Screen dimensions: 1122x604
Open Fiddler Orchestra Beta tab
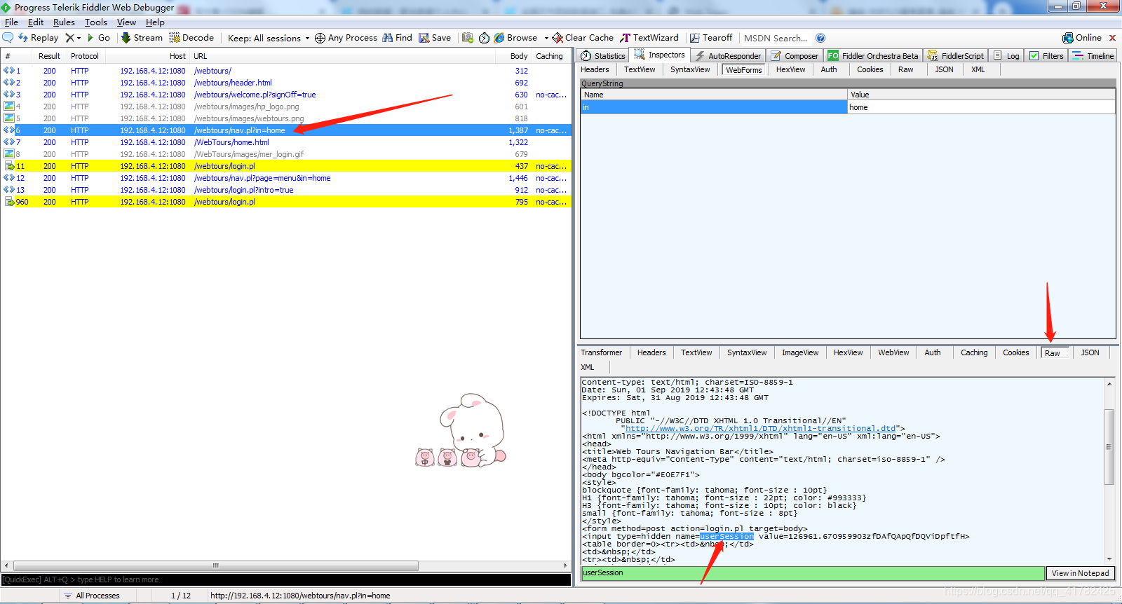click(872, 55)
